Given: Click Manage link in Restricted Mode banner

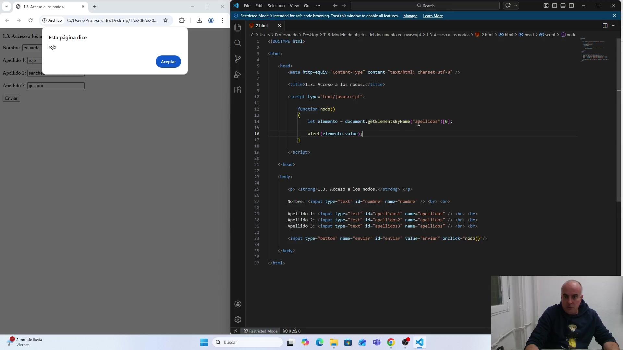Looking at the screenshot, I should point(410,16).
